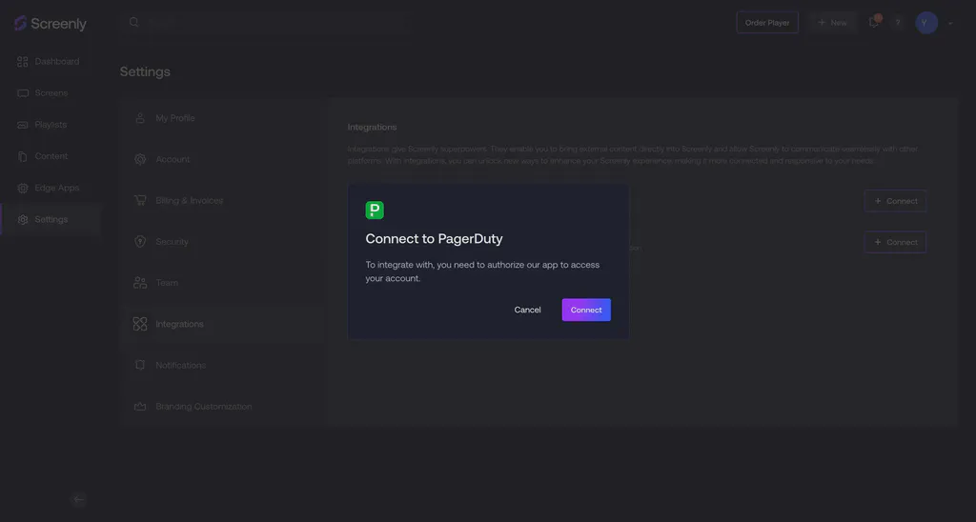Click the Notifications icon in settings list
976x522 pixels.
pos(140,365)
